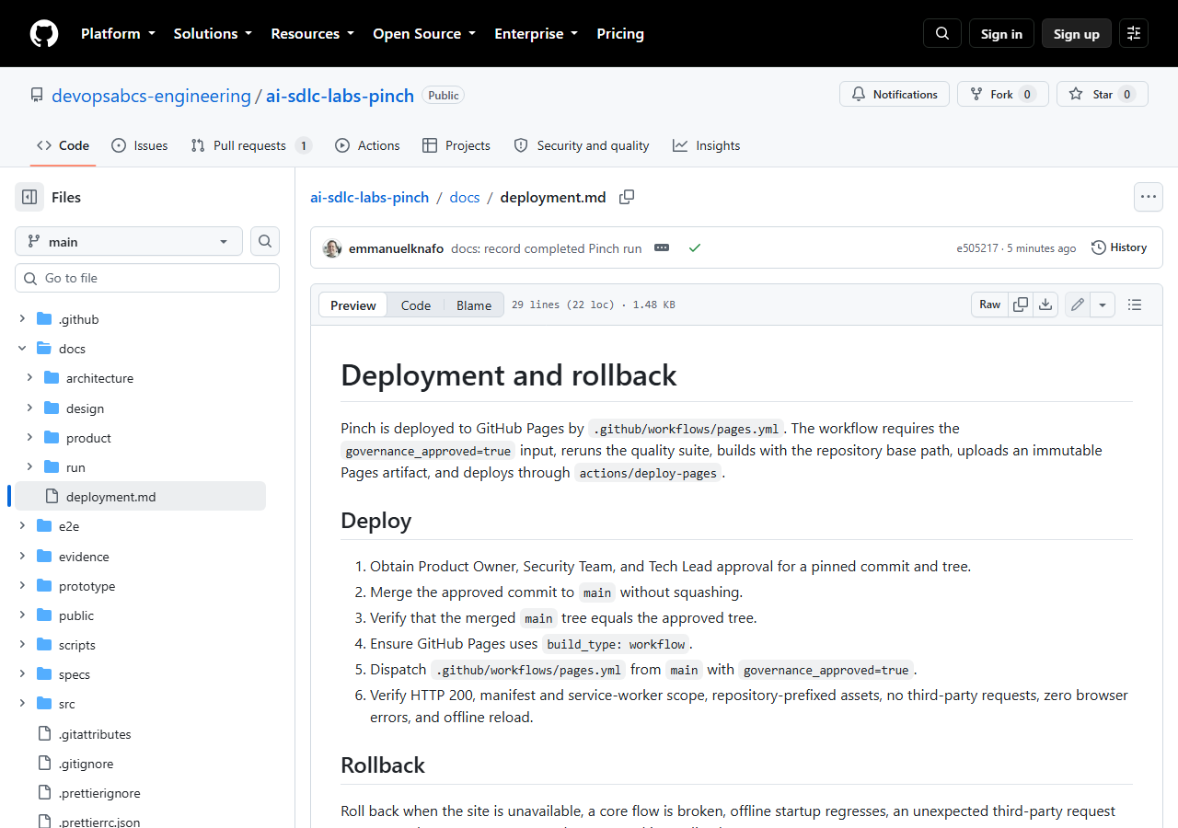Download the raw file icon
1178x828 pixels.
1045,305
